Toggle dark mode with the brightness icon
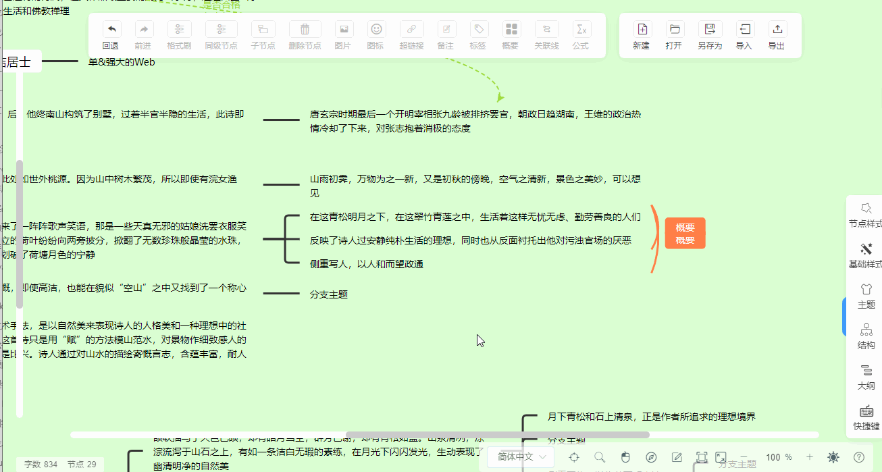 pyautogui.click(x=832, y=457)
